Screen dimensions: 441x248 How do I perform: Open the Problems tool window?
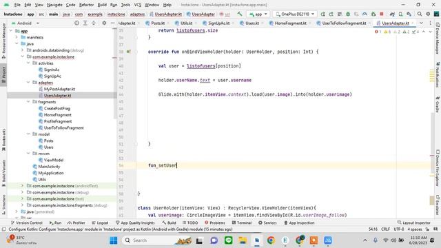tap(214, 223)
